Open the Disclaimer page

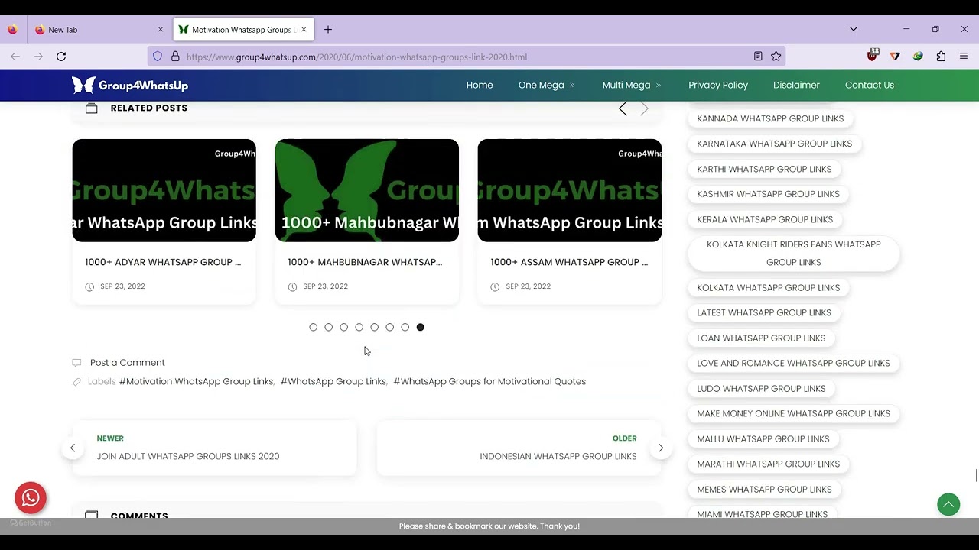796,85
